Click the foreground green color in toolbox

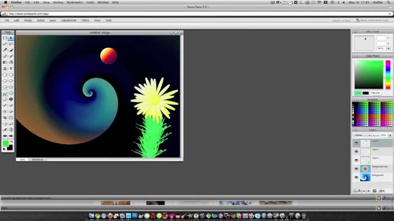pos(5,144)
